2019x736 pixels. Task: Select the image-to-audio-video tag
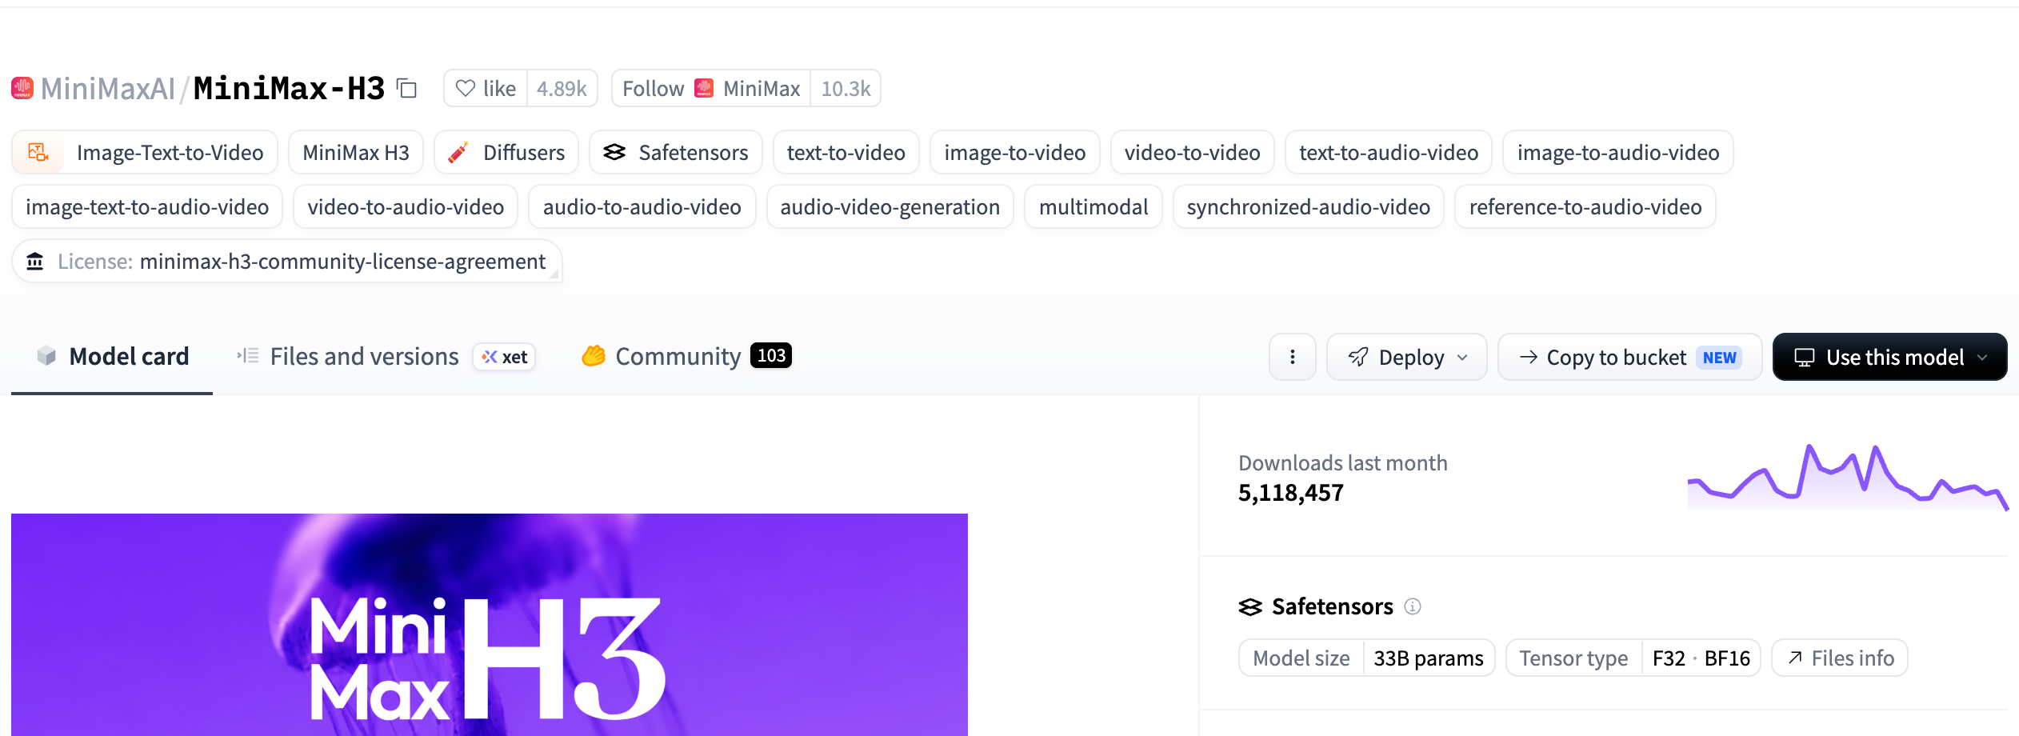(1618, 152)
